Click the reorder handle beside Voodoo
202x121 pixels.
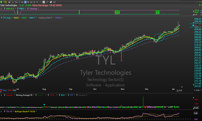tap(77, 95)
